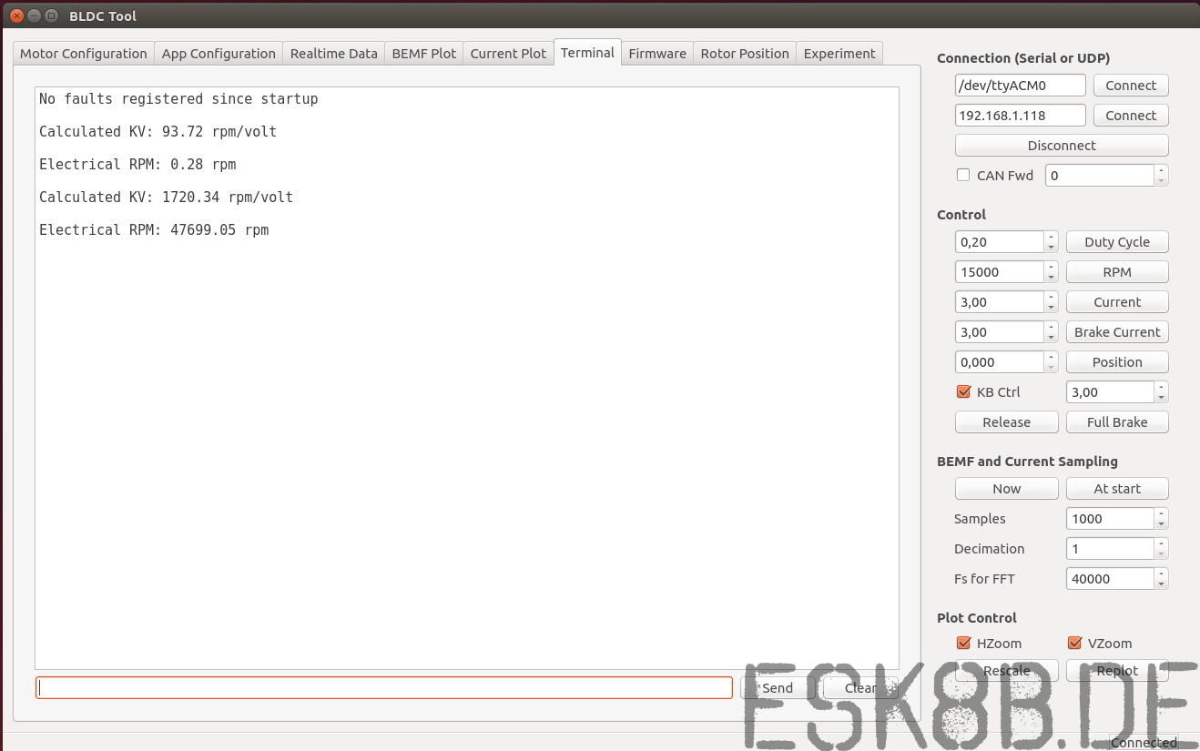Focus the terminal command input field

coord(383,688)
